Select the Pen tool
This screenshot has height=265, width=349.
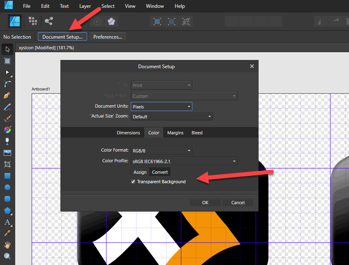(x=7, y=95)
